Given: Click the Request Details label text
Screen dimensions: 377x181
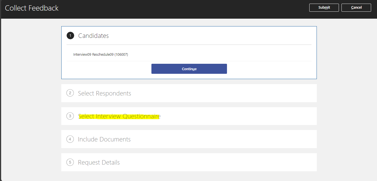Looking at the screenshot, I should pos(99,162).
